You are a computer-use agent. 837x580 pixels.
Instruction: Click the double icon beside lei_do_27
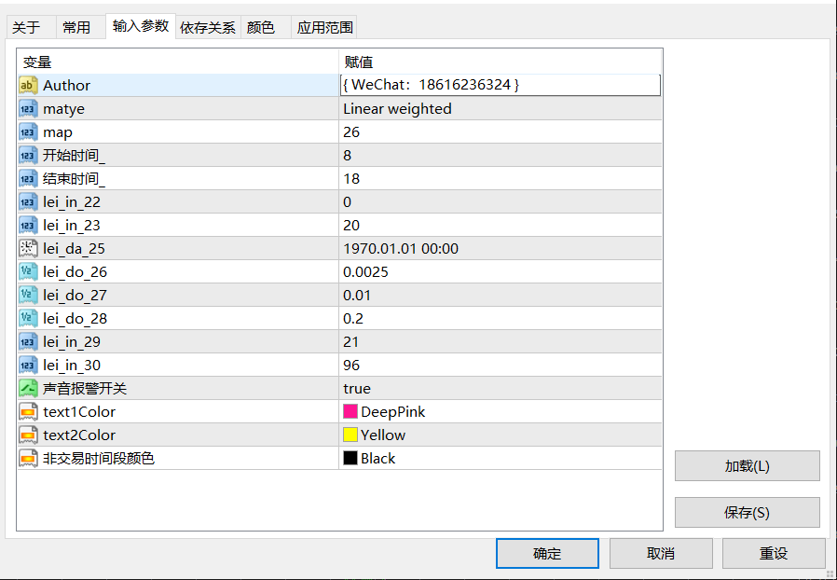tap(28, 296)
